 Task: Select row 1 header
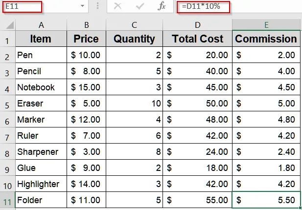7,39
